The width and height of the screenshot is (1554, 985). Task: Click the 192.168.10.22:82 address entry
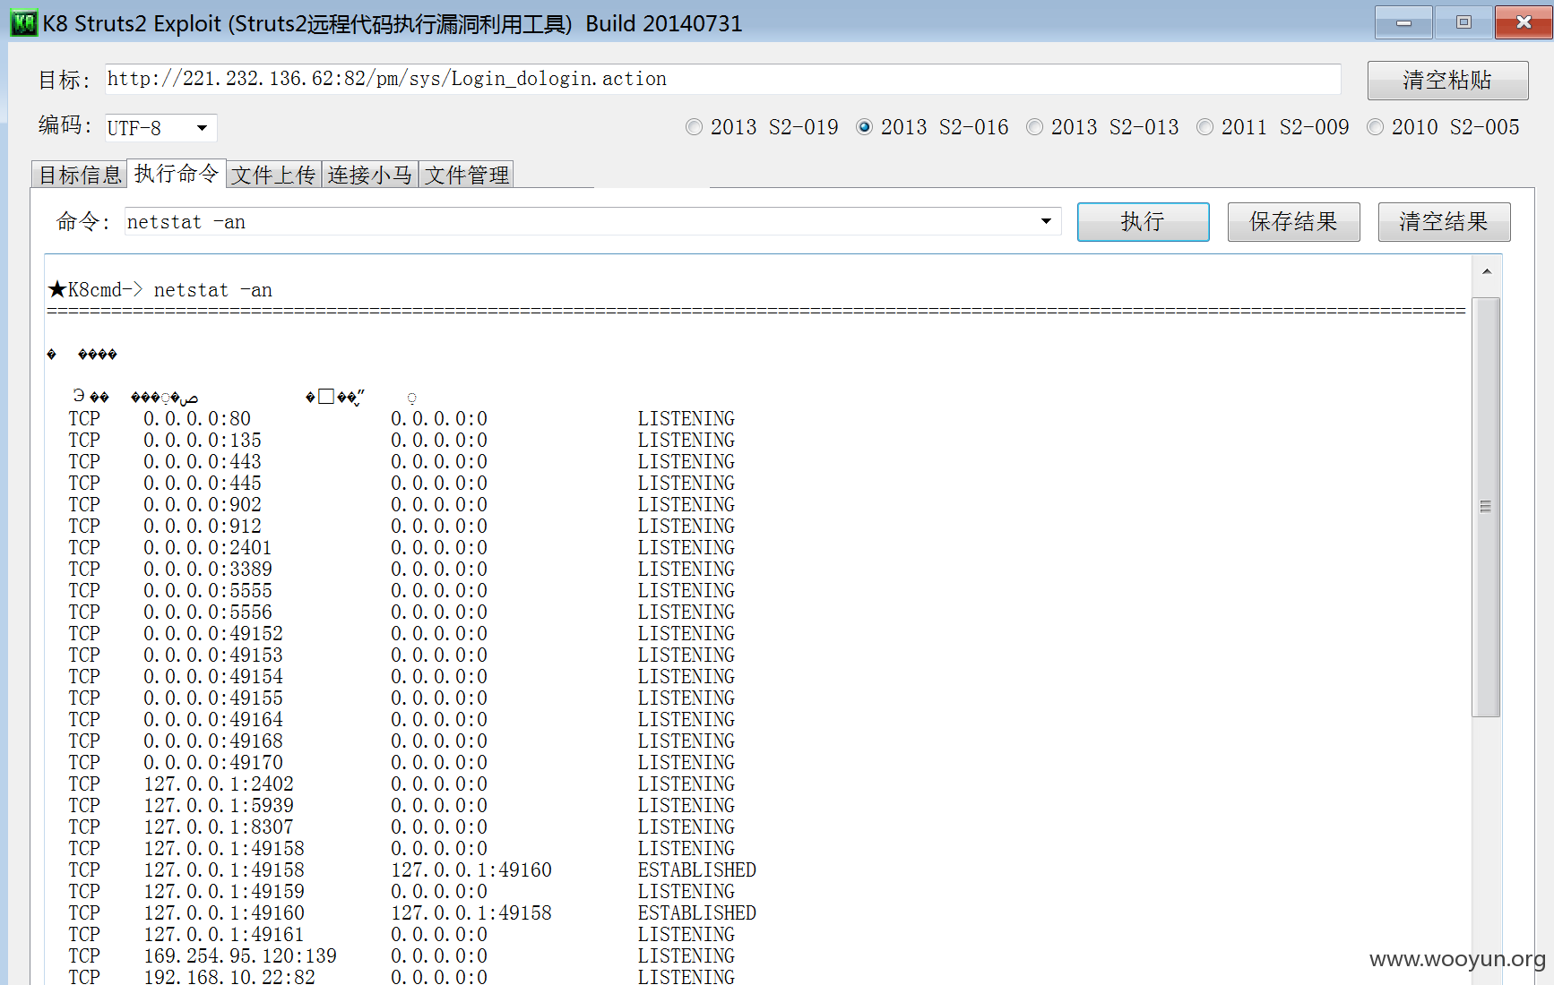pyautogui.click(x=229, y=976)
